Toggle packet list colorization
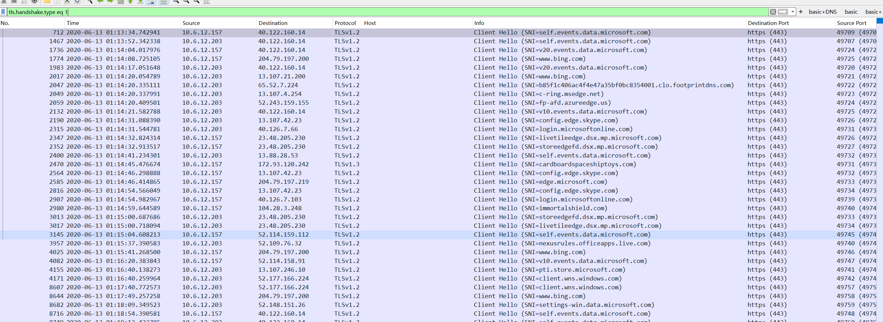The width and height of the screenshot is (883, 322). pos(163,1)
